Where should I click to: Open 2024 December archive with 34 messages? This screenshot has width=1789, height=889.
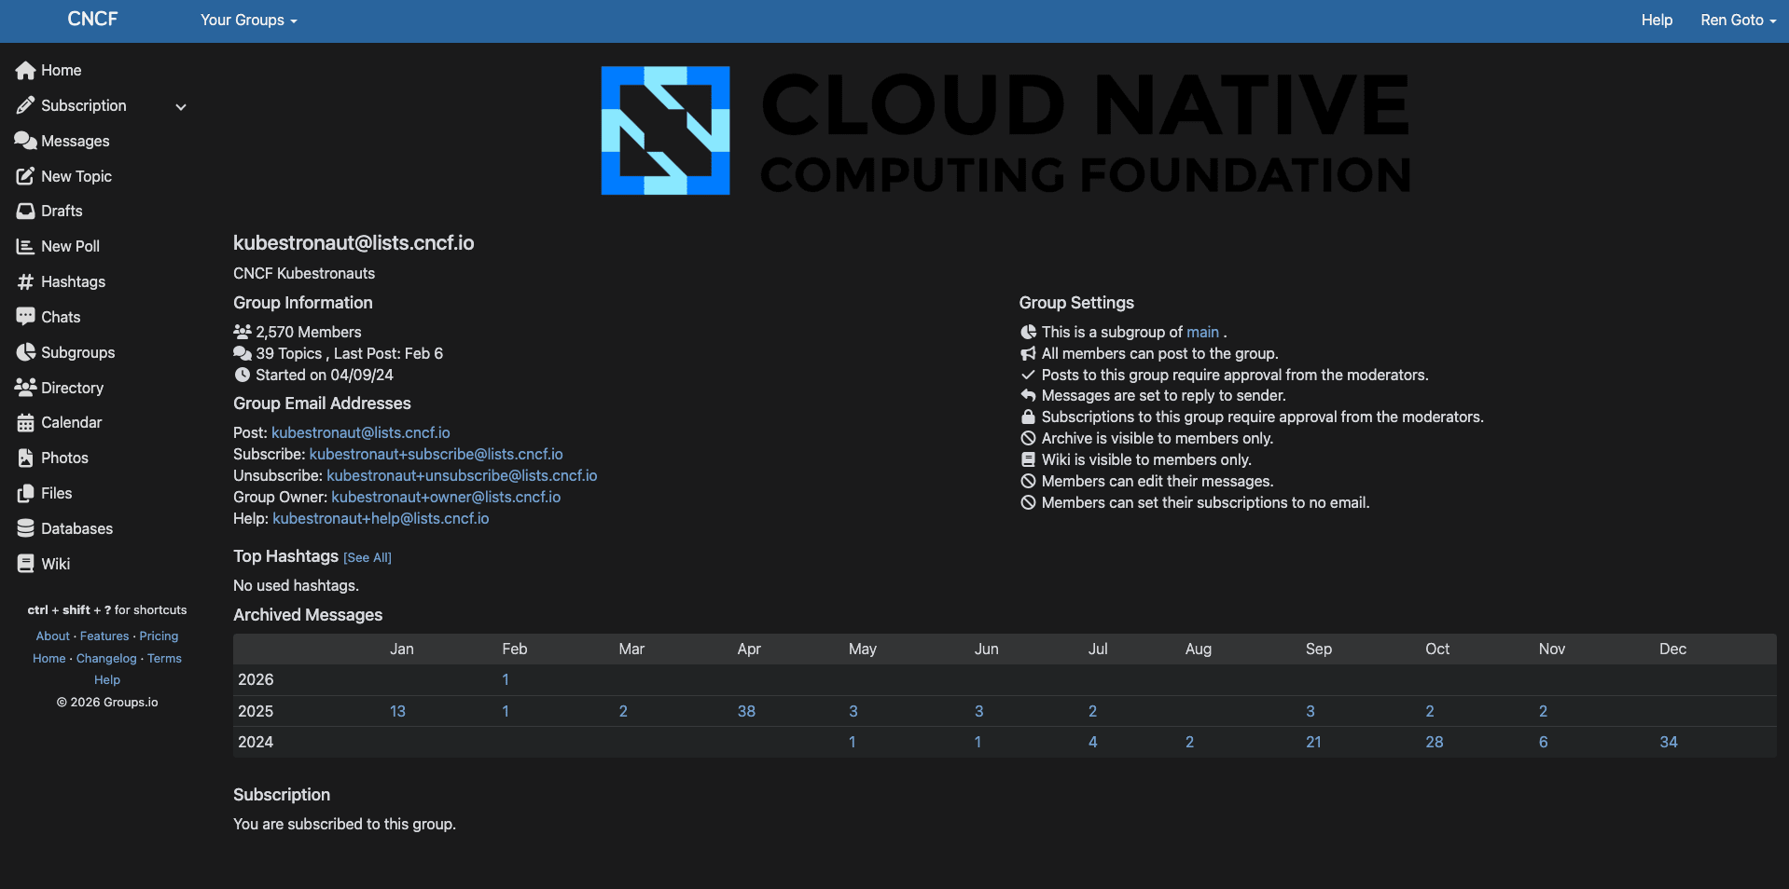coord(1669,742)
